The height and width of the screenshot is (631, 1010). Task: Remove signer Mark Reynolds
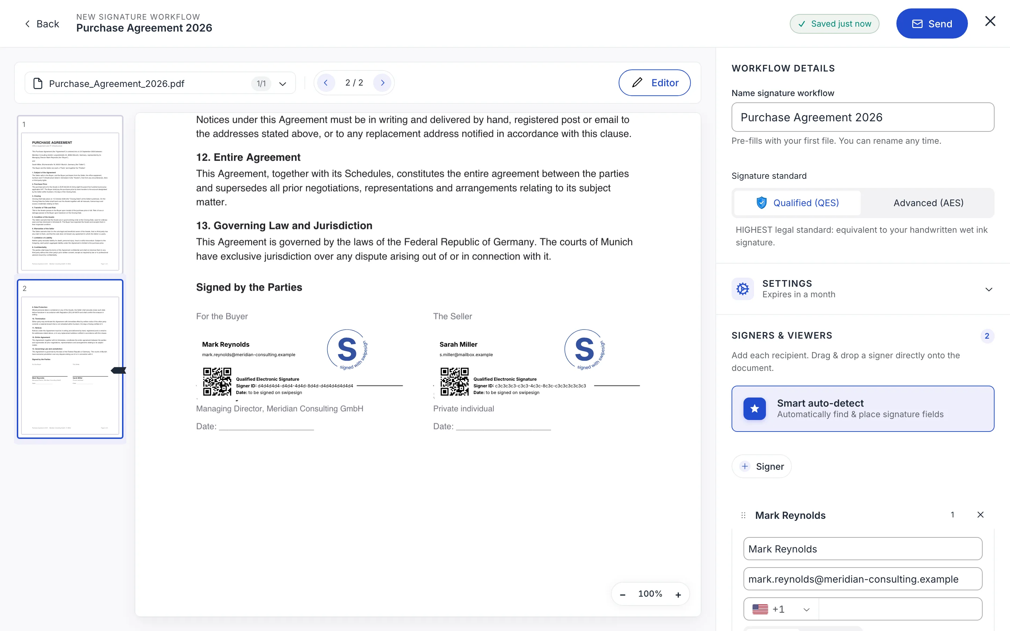[x=980, y=515]
